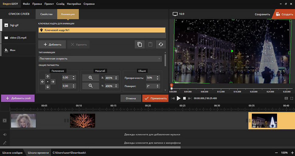Adjust transparency 50% stepper
Image resolution: width=295 pixels, height=156 pixels.
(158, 78)
